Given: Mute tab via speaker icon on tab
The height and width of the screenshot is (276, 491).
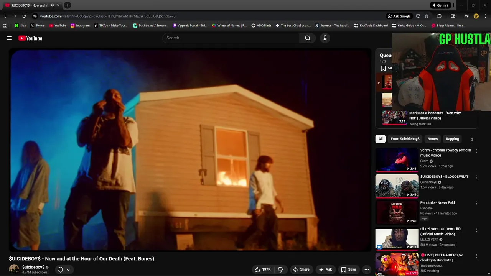Looking at the screenshot, I should [52, 5].
